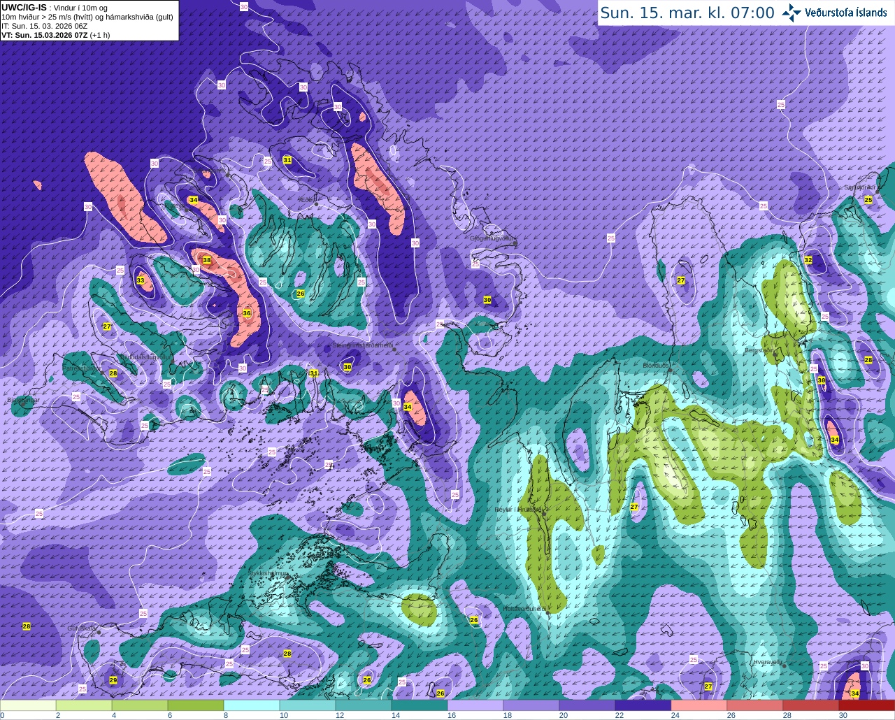Select the VT: Sun. 15.03.2026 07Z valid time line
Viewport: 895px width, 720px height.
[54, 35]
